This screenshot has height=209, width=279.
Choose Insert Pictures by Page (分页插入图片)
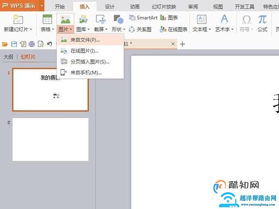click(x=90, y=62)
